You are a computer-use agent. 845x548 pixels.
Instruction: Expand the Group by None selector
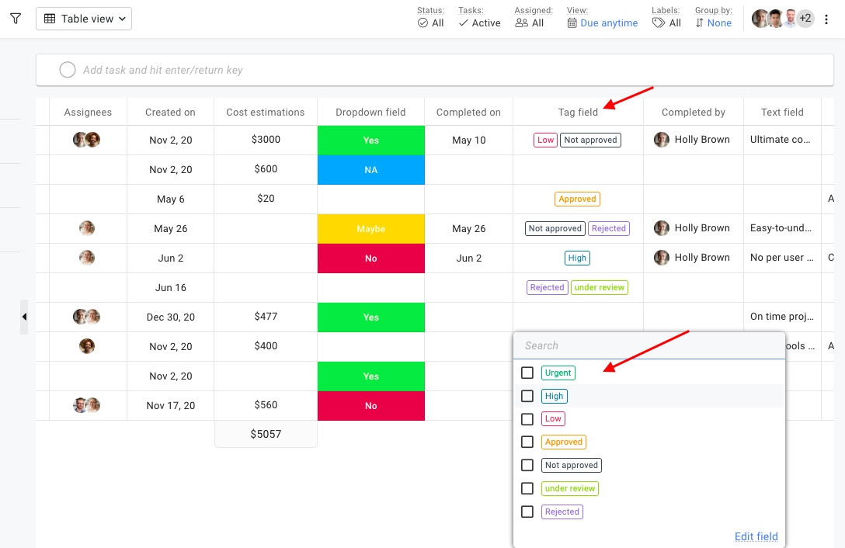713,23
